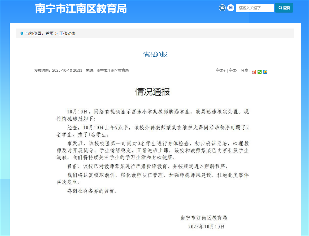This screenshot has height=236, width=309.
Task: Switch to Traditional Chinese with 繁 icon
Action: (x=222, y=8)
